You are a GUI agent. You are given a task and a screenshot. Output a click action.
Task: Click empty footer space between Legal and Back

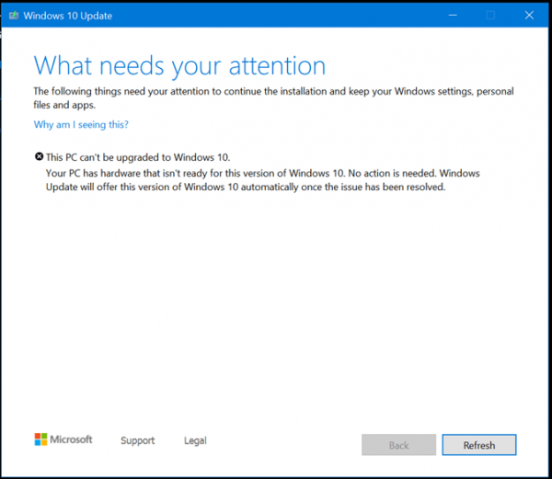283,445
